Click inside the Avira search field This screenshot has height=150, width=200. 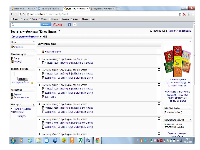click(27, 25)
